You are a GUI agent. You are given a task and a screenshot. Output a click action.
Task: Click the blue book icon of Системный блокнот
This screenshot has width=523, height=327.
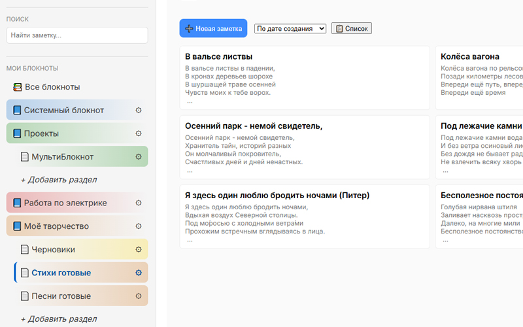coord(17,110)
